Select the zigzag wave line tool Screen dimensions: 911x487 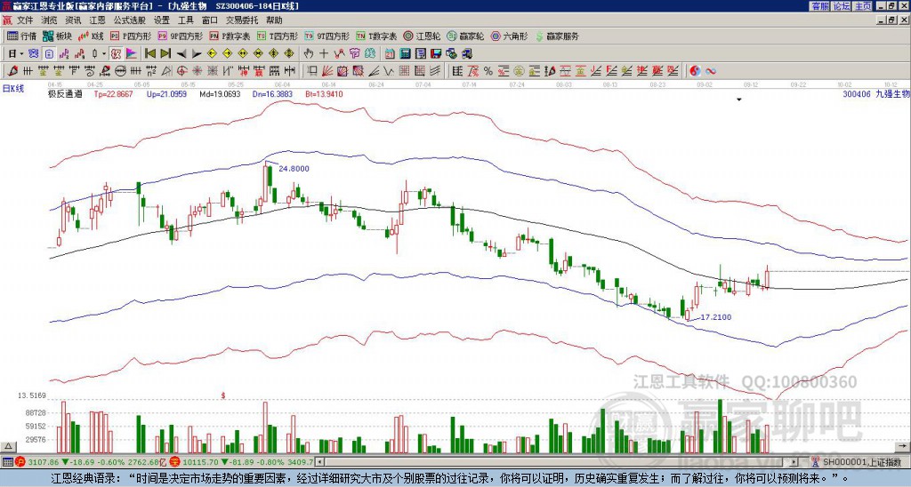click(x=389, y=71)
